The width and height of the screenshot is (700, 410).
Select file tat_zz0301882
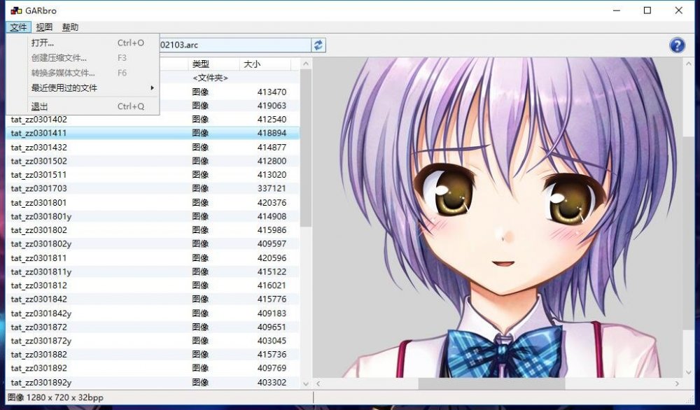click(153, 355)
